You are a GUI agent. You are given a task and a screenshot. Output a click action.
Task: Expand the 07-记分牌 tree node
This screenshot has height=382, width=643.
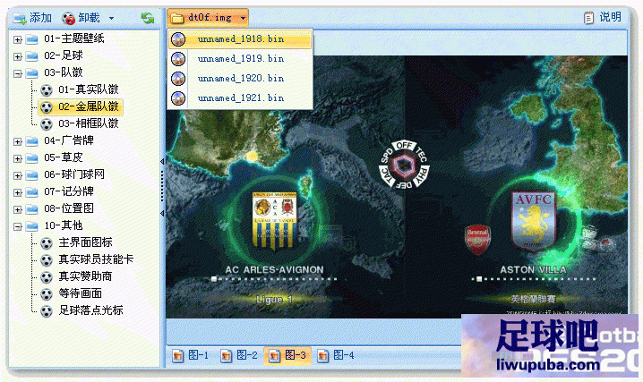click(18, 192)
